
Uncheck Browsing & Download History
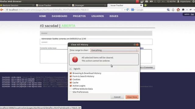coord(71,73)
